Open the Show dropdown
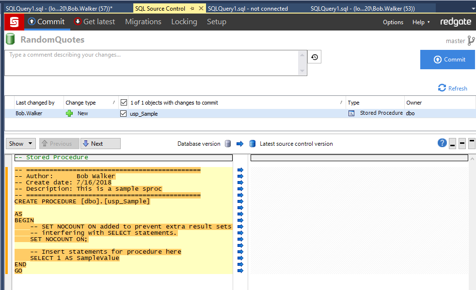The height and width of the screenshot is (290, 476). click(x=20, y=143)
